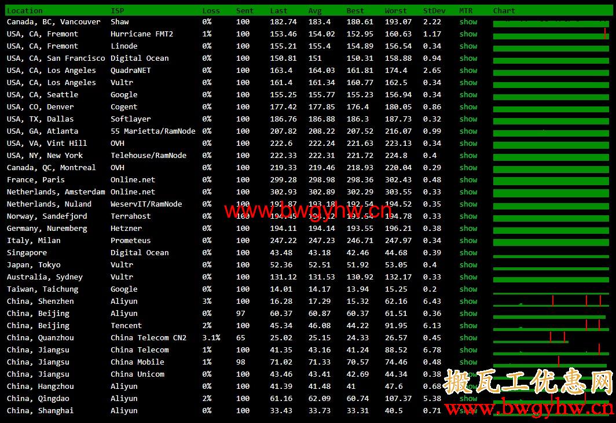Image resolution: width=616 pixels, height=423 pixels.
Task: Select the latency chart for Vancouver Shaw
Action: click(x=551, y=24)
